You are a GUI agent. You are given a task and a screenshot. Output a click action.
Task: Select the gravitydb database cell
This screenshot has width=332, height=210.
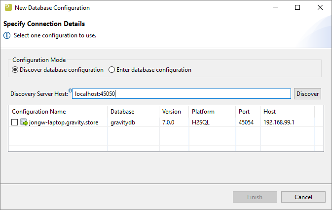(123, 122)
